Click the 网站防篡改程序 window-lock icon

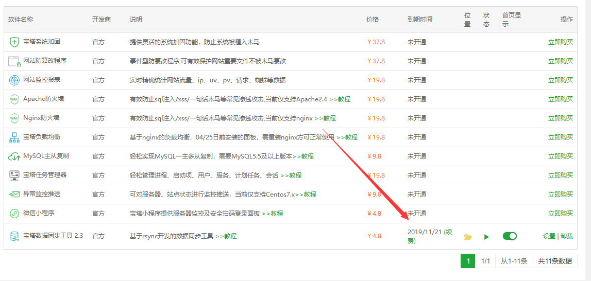tap(14, 61)
